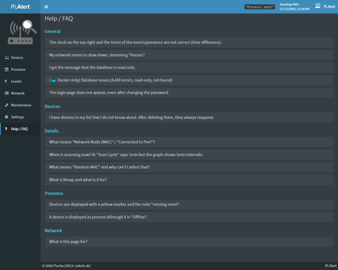Click the Pi.Alert header title link
The width and height of the screenshot is (338, 270).
20,7
